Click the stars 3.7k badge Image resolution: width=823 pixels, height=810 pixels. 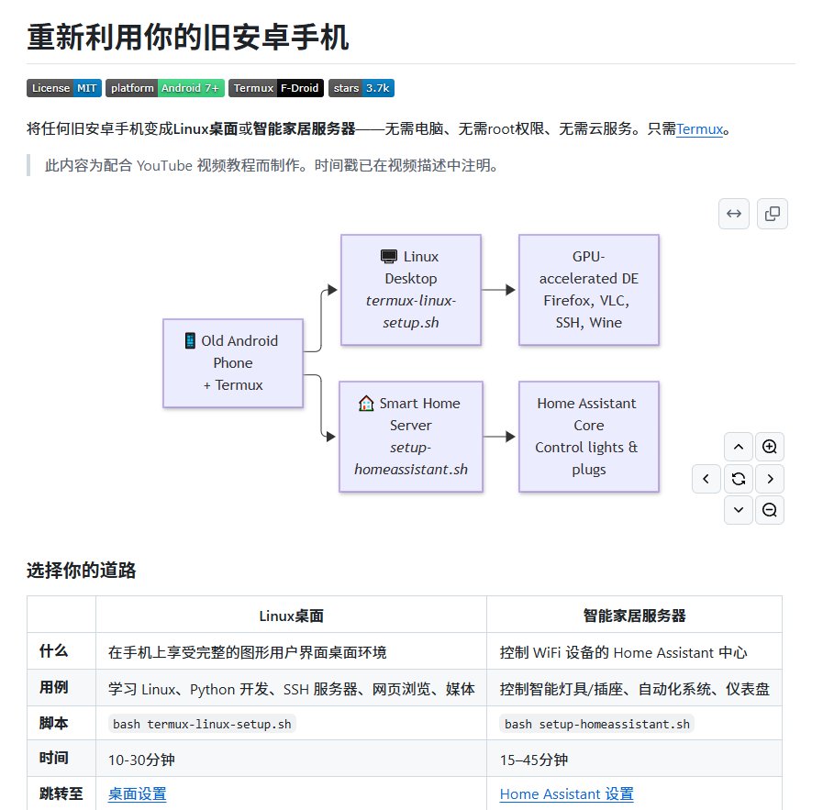click(361, 88)
